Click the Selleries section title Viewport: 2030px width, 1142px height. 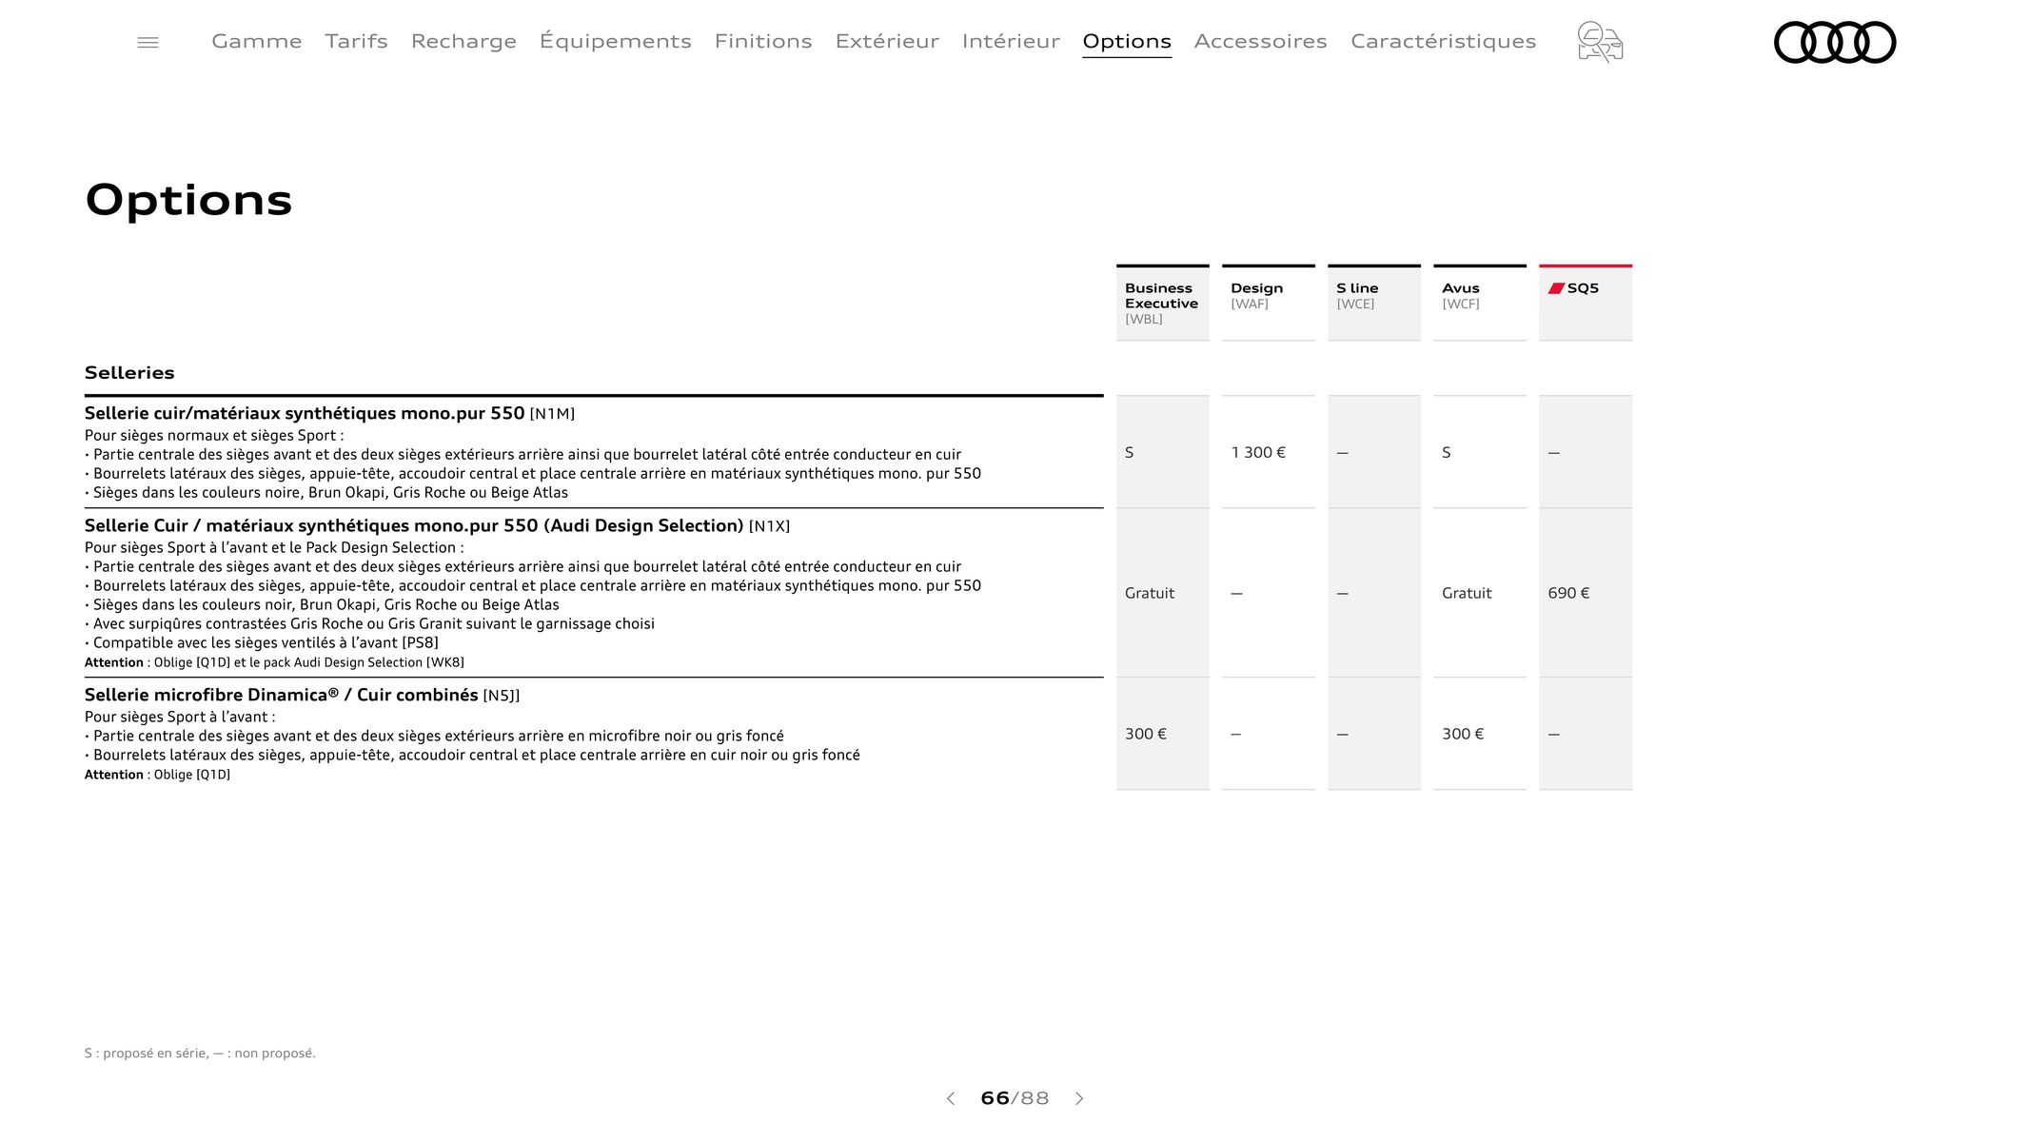click(129, 372)
